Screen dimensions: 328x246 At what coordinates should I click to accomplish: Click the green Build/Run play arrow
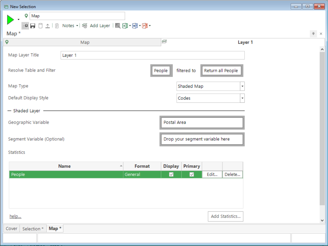(x=10, y=20)
